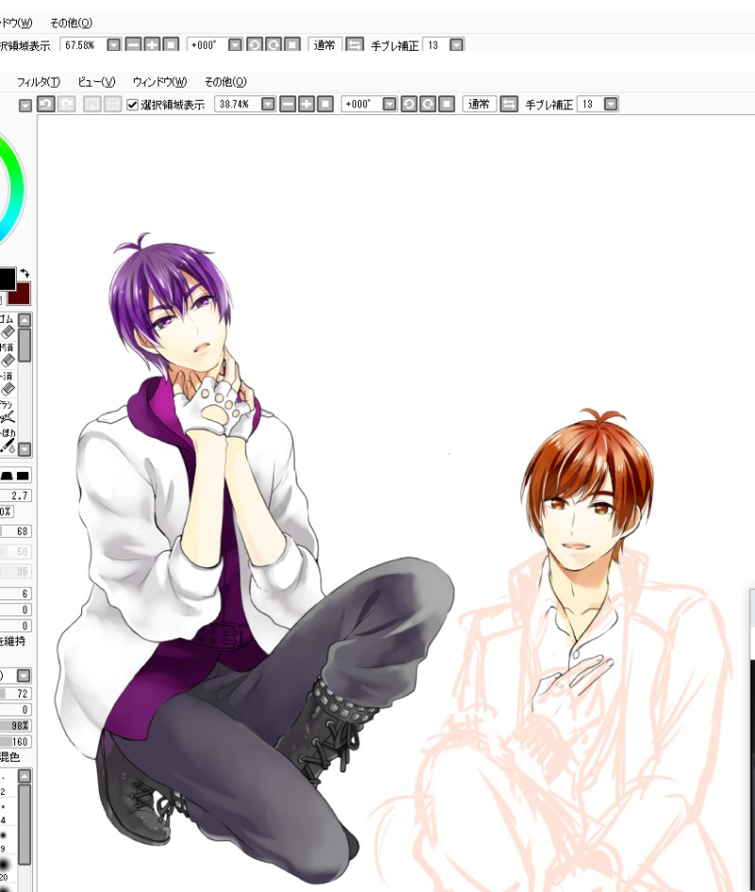Select the third eraser tool in list
The width and height of the screenshot is (755, 892).
coord(8,383)
